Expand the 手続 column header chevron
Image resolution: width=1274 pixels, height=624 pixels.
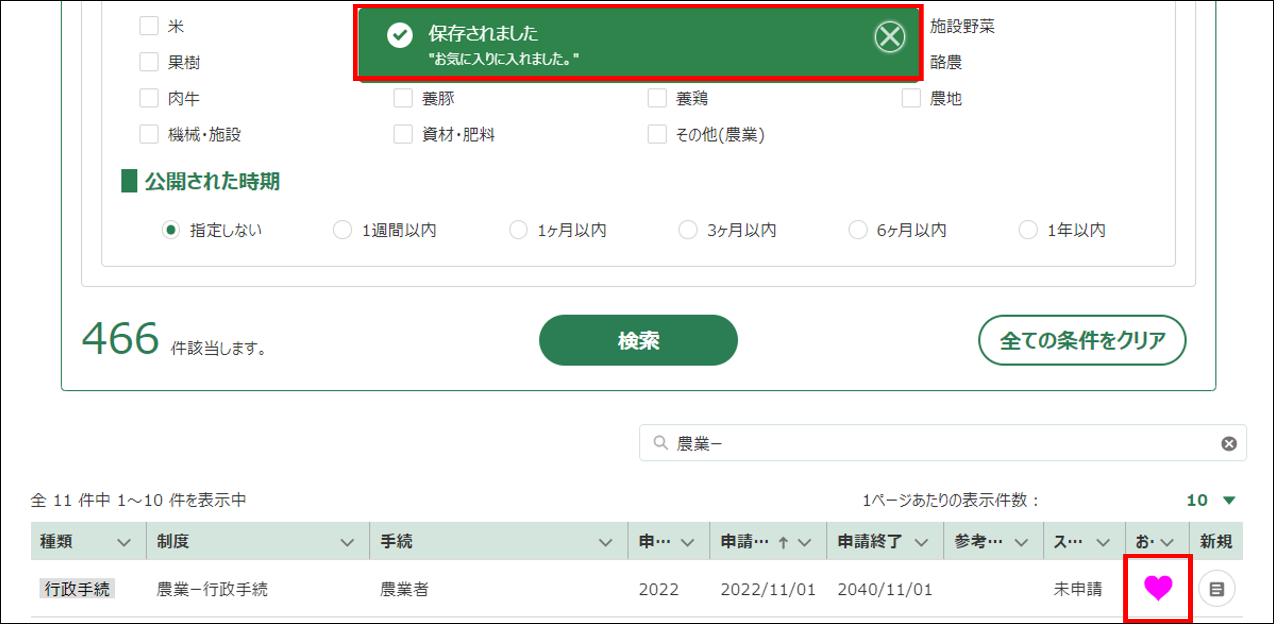605,542
